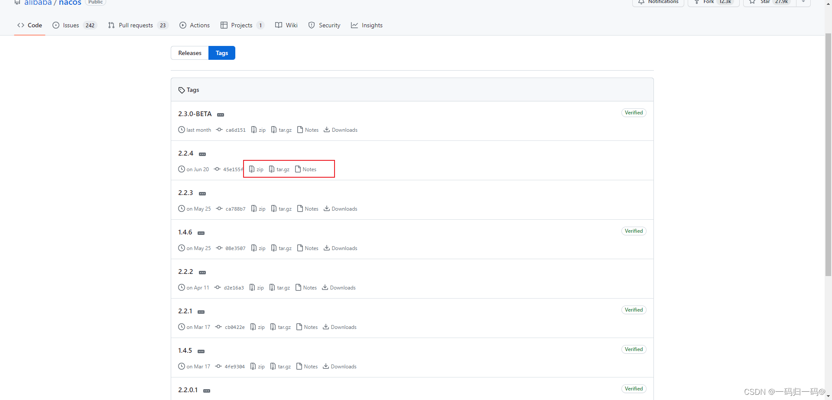This screenshot has width=832, height=400.
Task: Switch to the Releases view
Action: (190, 53)
